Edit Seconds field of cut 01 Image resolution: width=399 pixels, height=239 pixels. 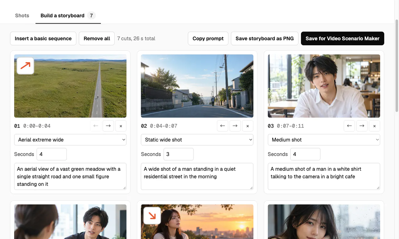[x=52, y=154]
